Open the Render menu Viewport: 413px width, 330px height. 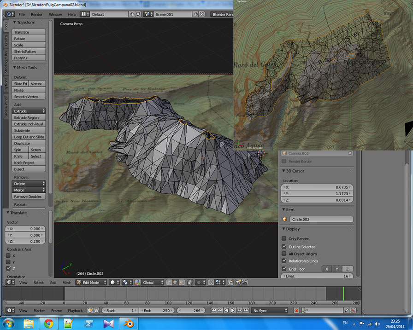pos(37,14)
